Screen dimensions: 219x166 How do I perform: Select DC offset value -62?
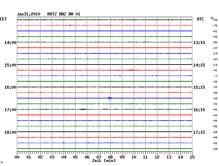tap(215, 37)
